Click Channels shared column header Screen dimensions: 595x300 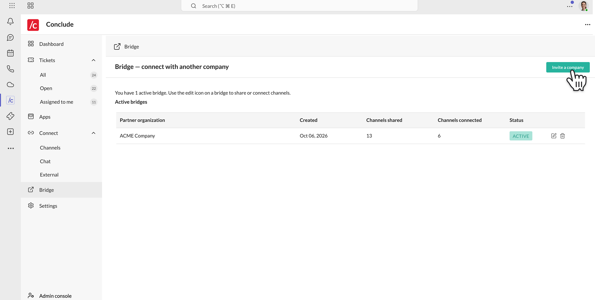(x=384, y=120)
